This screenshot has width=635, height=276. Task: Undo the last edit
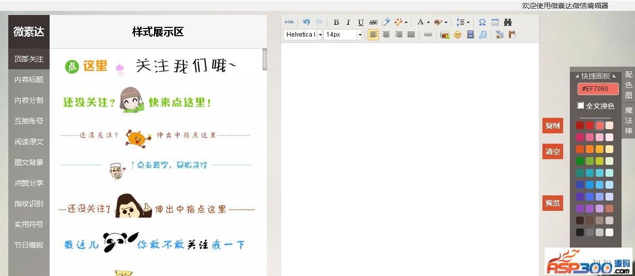(x=307, y=22)
